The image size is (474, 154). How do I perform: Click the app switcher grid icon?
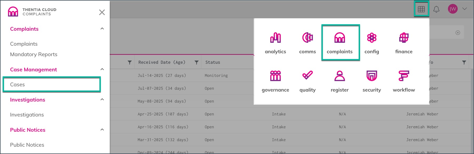421,9
